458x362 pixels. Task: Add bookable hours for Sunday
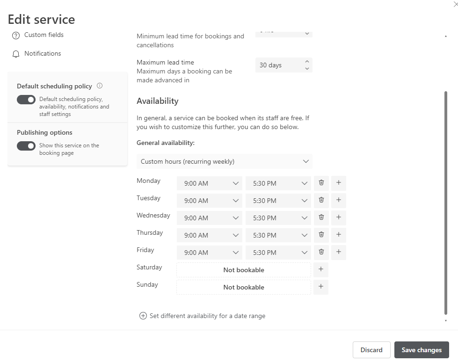[x=320, y=287]
